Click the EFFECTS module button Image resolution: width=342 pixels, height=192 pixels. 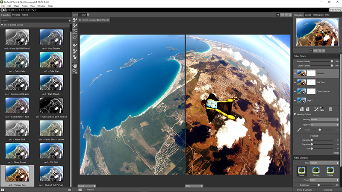pyautogui.click(x=335, y=10)
